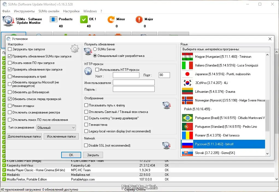
Task: Click the orange Minor updates icon
Action: pyautogui.click(x=111, y=19)
